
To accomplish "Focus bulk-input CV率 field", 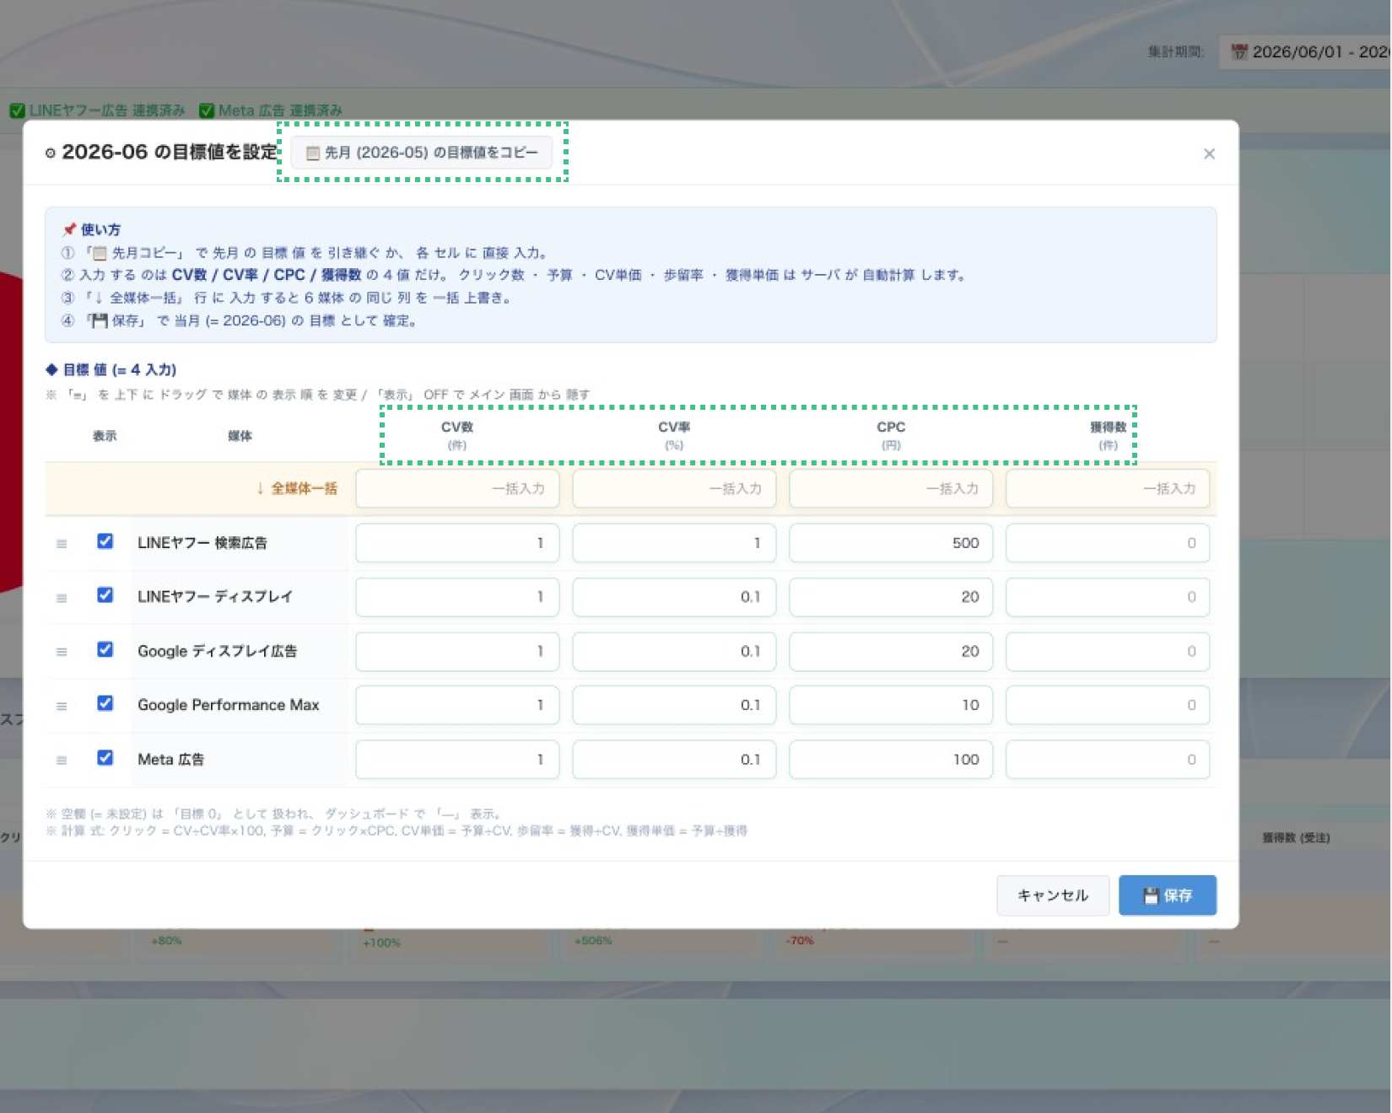I will pyautogui.click(x=674, y=489).
